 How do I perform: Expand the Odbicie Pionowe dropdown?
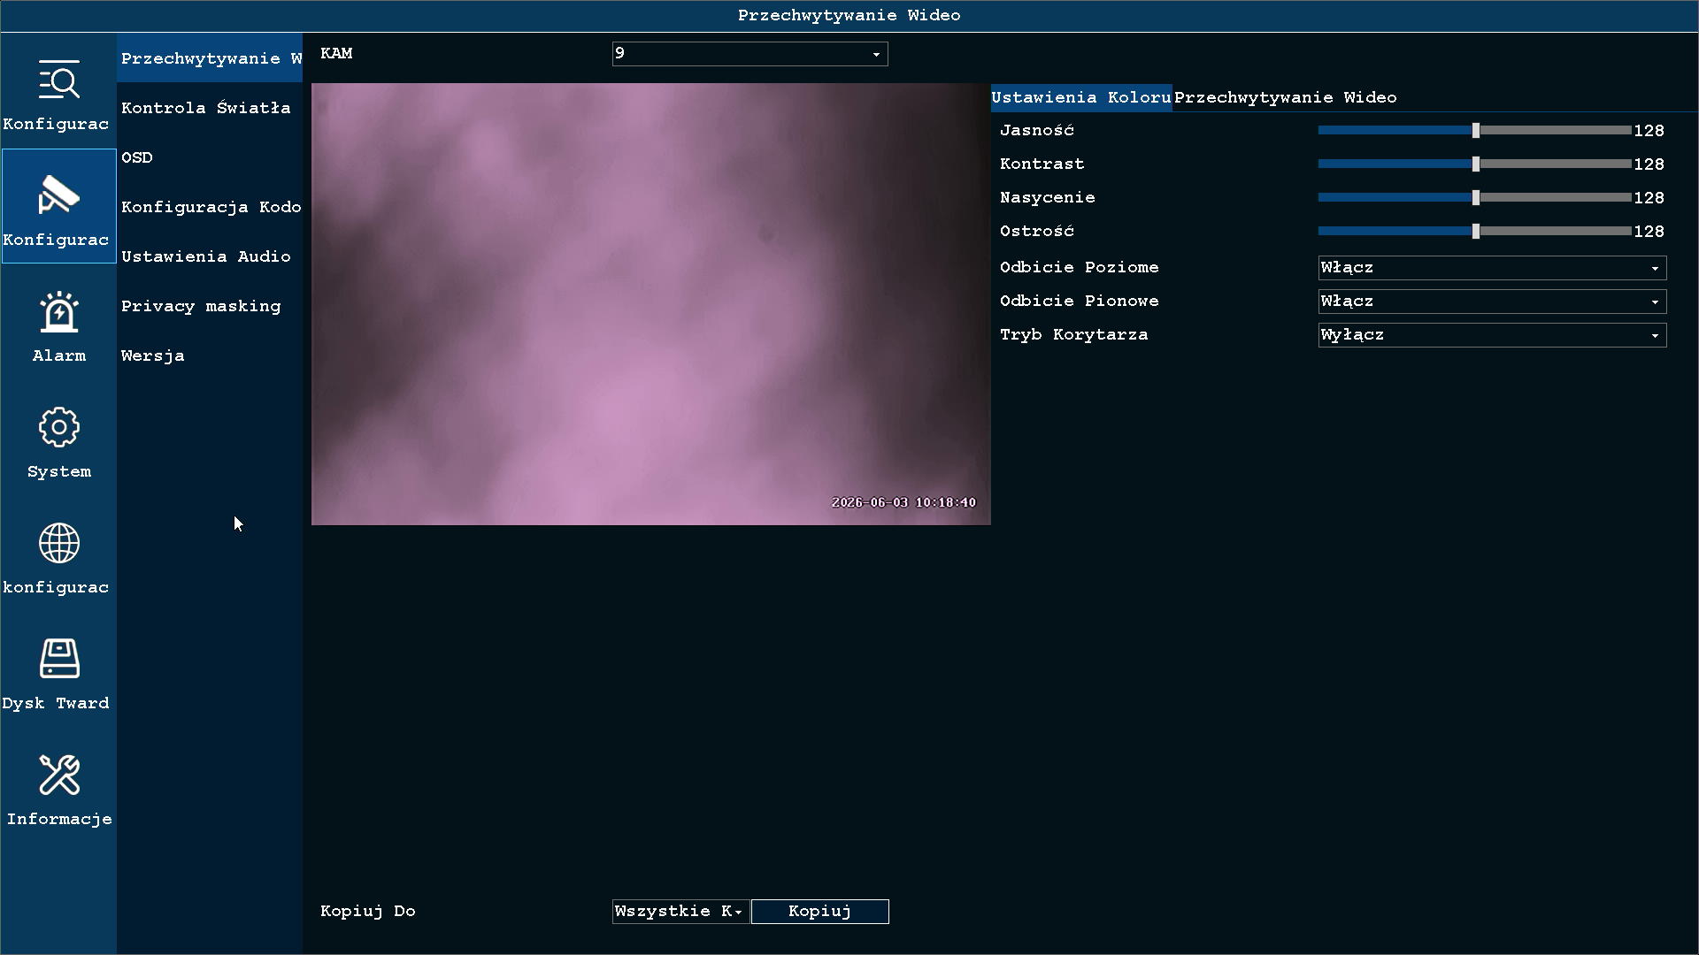click(1492, 302)
